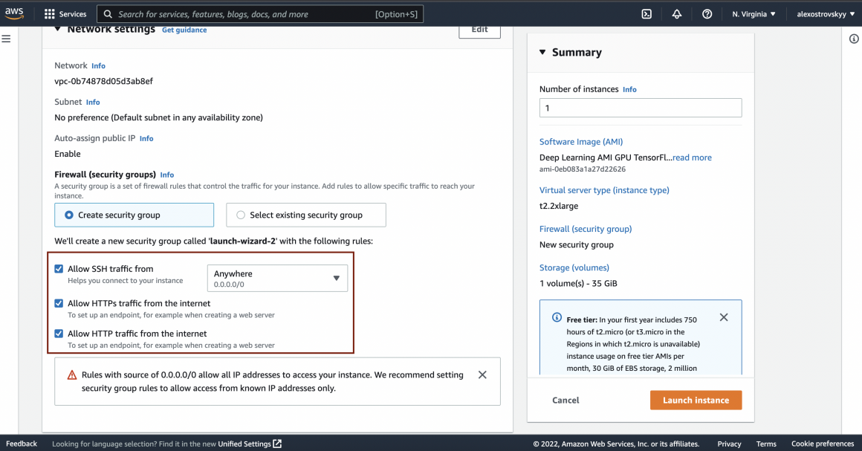The width and height of the screenshot is (862, 451).
Task: Open the CloudShell terminal icon
Action: point(646,14)
